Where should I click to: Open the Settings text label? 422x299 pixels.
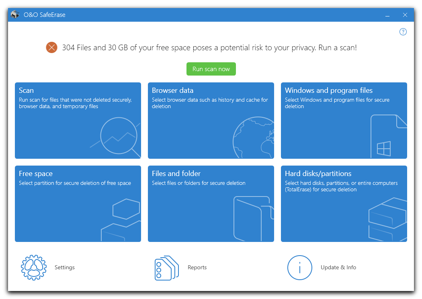click(65, 268)
